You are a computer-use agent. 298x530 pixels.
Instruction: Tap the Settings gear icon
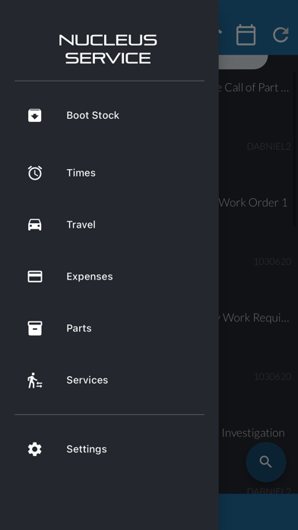[35, 449]
